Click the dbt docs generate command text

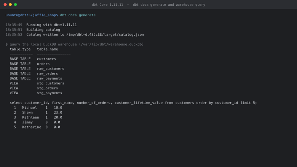click(x=78, y=15)
